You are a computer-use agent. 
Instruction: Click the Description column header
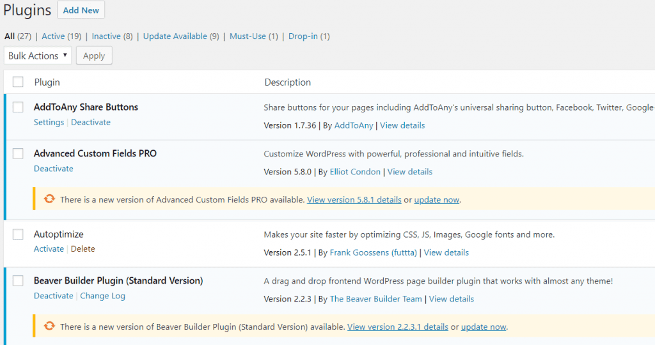[x=287, y=82]
